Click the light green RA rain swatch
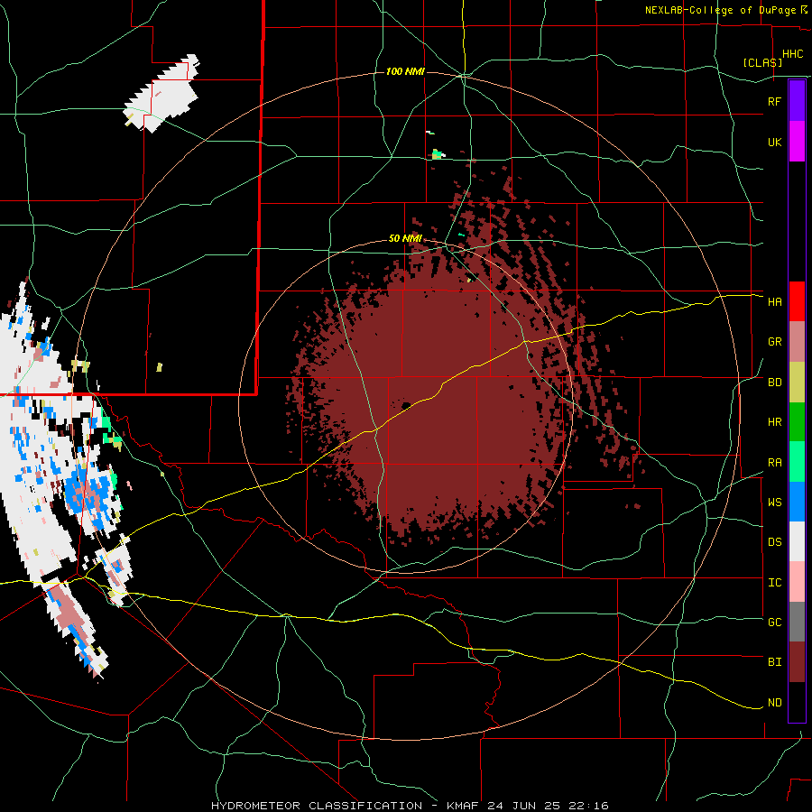 click(x=797, y=461)
